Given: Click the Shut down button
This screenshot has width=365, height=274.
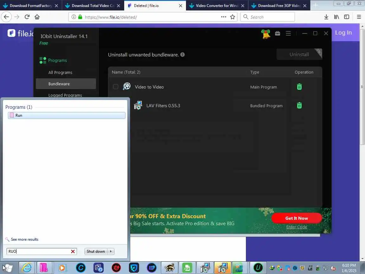Looking at the screenshot, I should (x=96, y=251).
